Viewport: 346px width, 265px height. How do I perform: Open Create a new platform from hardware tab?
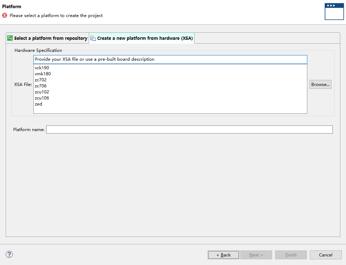(x=145, y=38)
